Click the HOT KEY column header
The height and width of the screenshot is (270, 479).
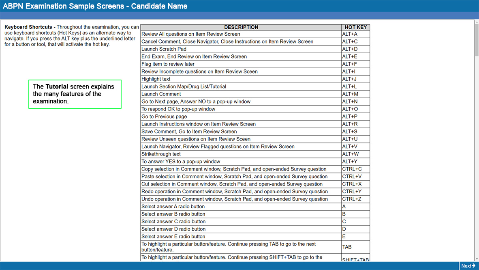(x=355, y=27)
